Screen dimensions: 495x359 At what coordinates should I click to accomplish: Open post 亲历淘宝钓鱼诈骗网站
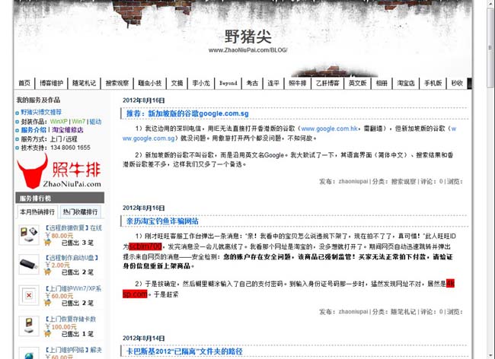pos(162,221)
